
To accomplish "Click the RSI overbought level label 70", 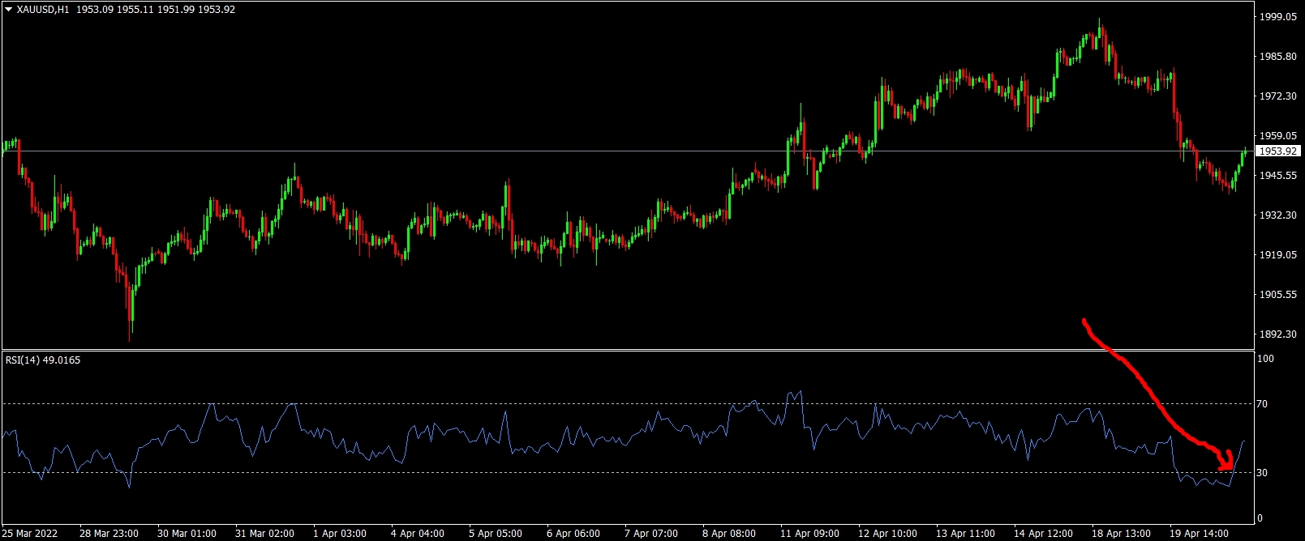I will [1262, 404].
